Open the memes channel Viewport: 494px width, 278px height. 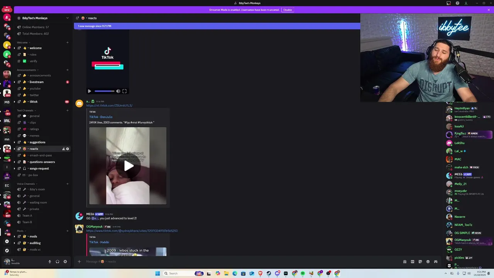coord(42,136)
